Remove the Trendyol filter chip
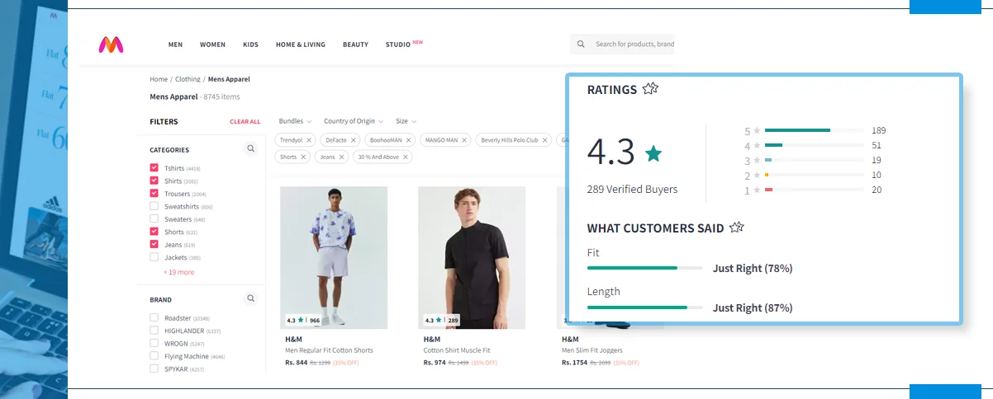Screen dimensions: 993x399 click(309, 140)
